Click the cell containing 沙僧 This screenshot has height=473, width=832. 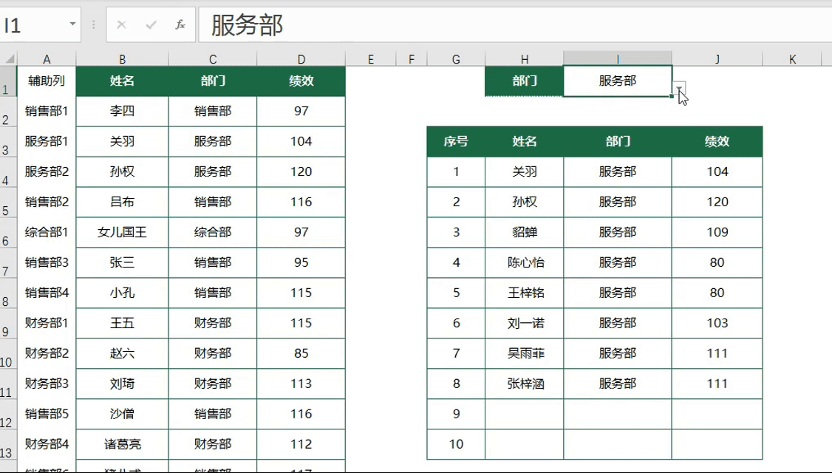pyautogui.click(x=122, y=414)
